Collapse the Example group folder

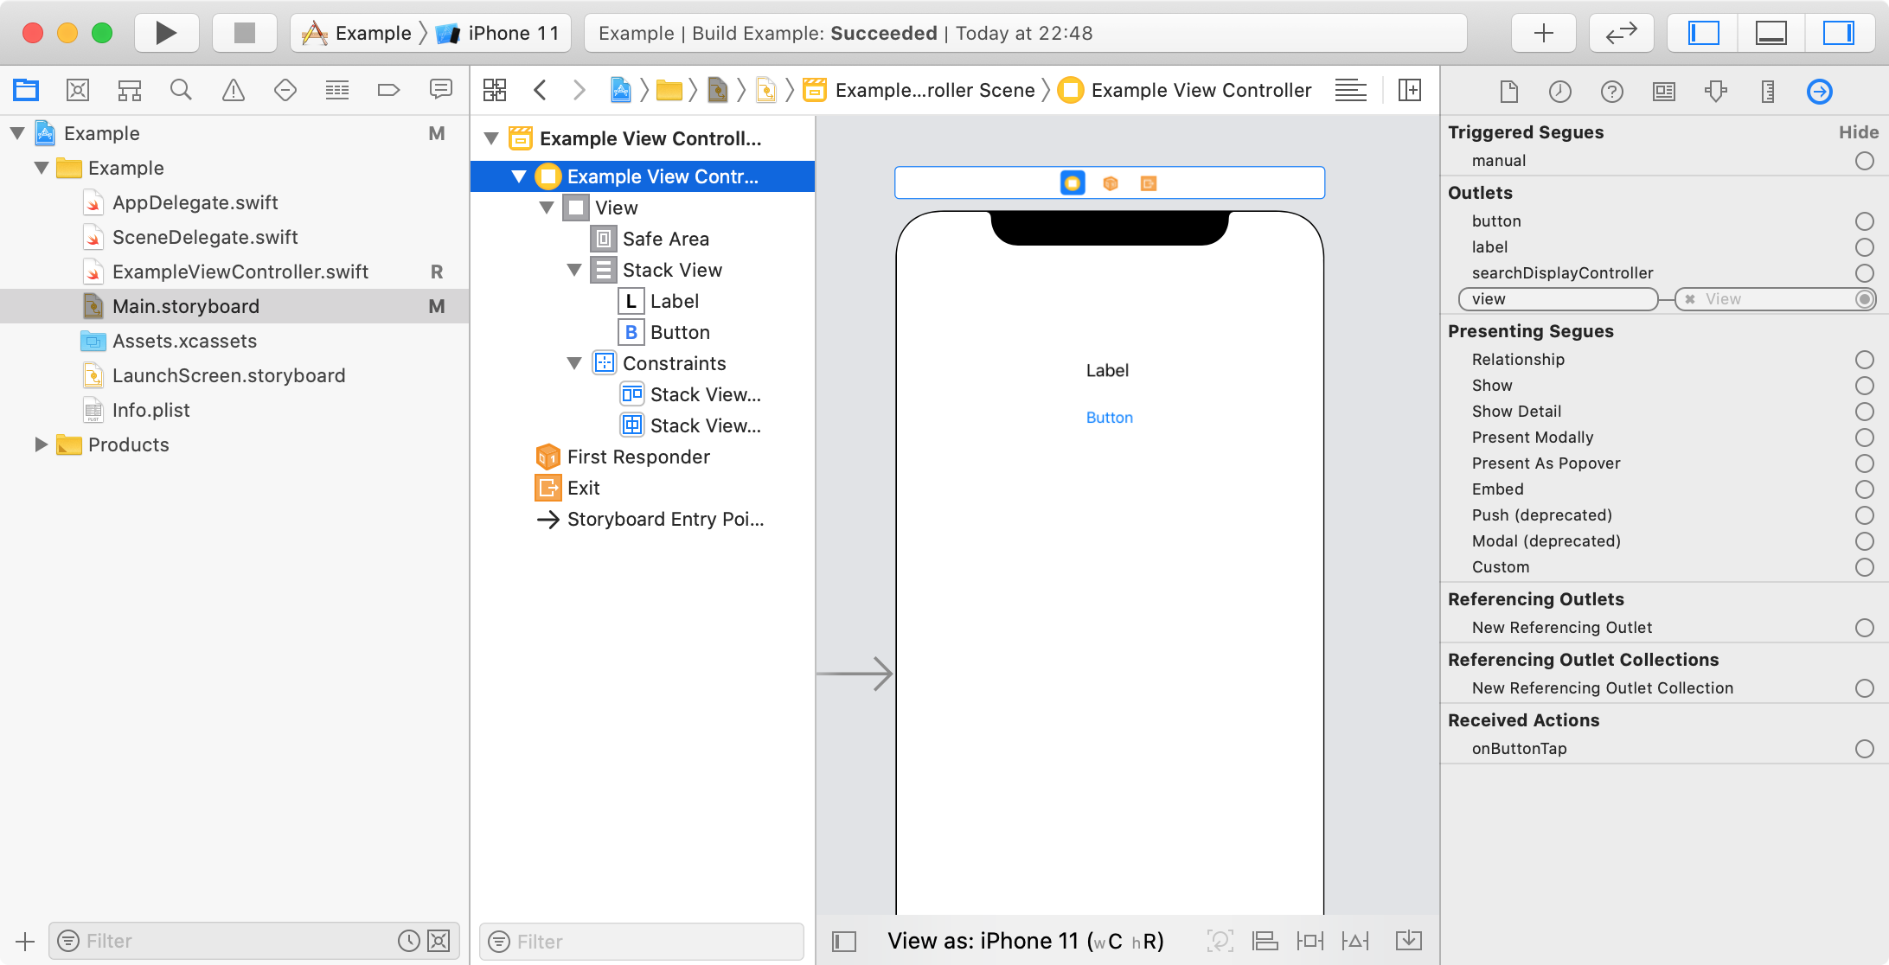point(42,168)
